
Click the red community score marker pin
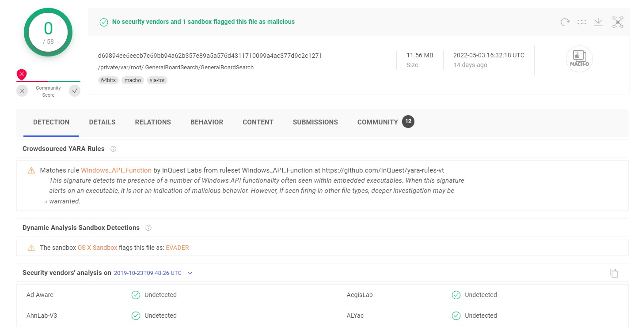pyautogui.click(x=21, y=74)
